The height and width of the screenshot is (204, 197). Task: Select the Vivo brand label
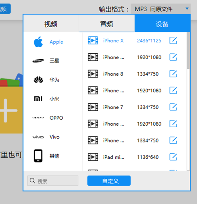point(54,137)
